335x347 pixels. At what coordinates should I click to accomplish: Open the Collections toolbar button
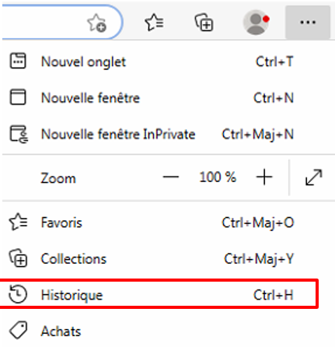coord(204,23)
